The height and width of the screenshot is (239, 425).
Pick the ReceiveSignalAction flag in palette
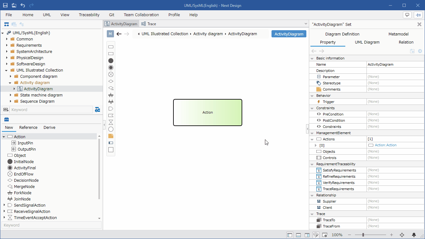(x=111, y=115)
